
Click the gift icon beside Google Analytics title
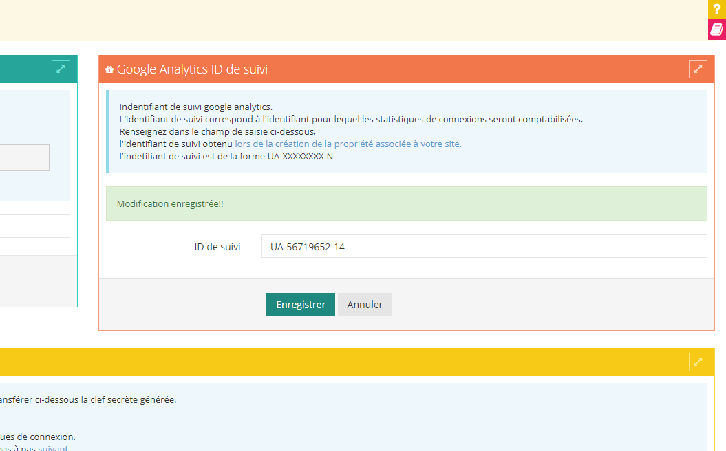pyautogui.click(x=109, y=69)
